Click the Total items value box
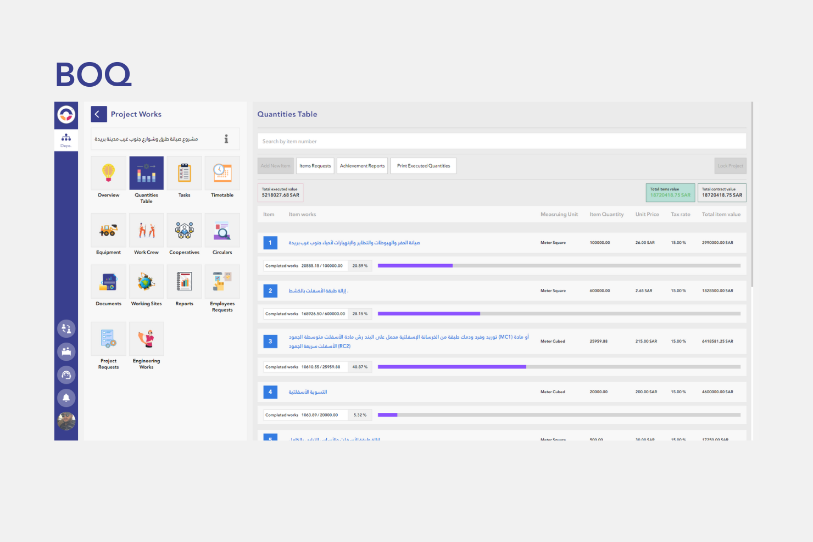The height and width of the screenshot is (542, 813). pos(670,192)
